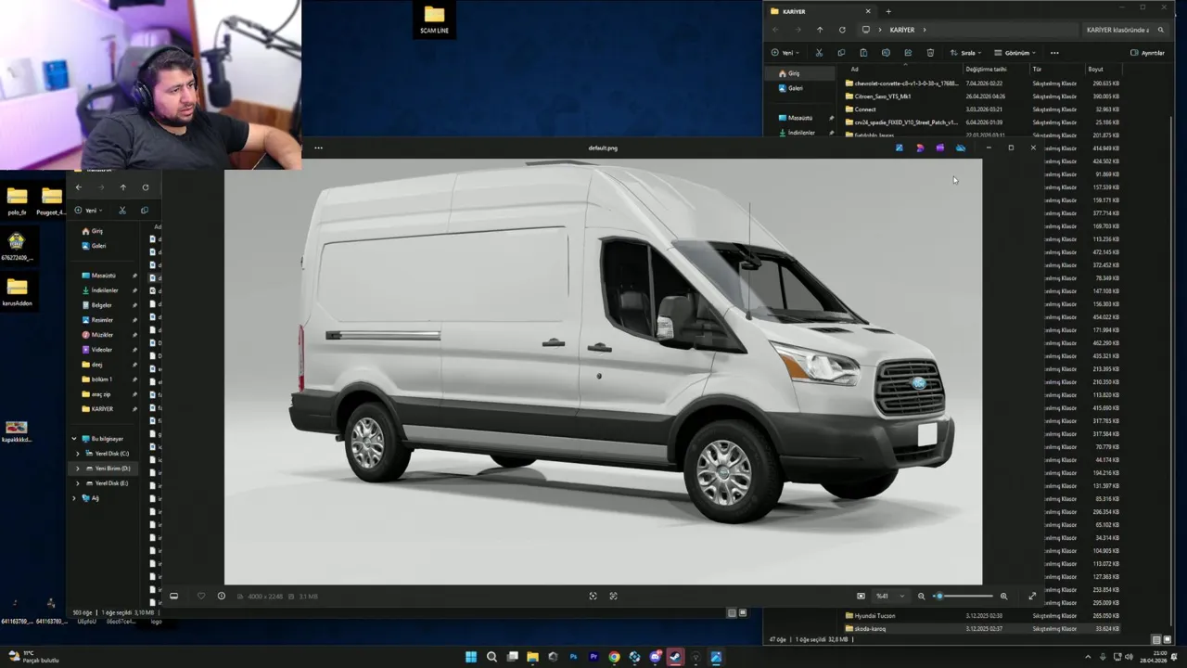
Task: Open the Sırala sort dropdown
Action: coord(965,53)
